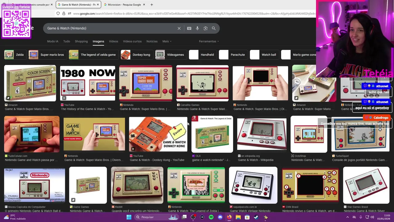This screenshot has height=222, width=394.
Task: Select the Super mario bros filter chip
Action: (47, 55)
